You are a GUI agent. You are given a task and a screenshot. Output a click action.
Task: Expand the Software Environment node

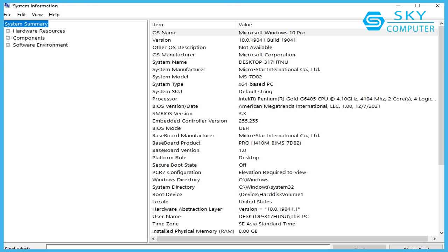pos(8,45)
